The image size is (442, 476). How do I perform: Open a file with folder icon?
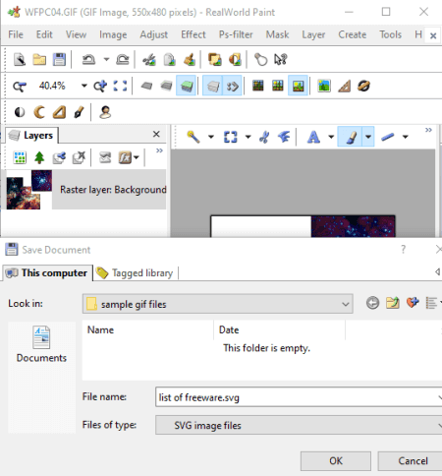tap(39, 60)
